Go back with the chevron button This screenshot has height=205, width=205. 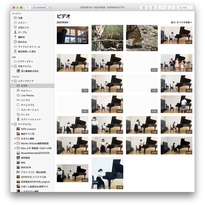click(x=27, y=8)
